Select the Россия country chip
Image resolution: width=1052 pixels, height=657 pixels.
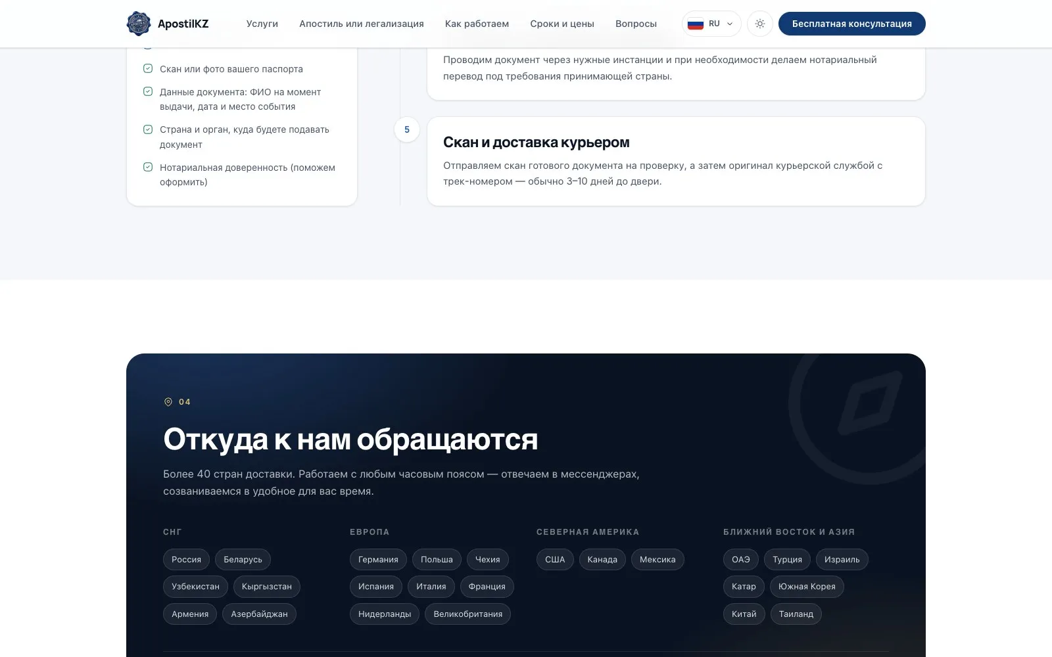pos(187,559)
